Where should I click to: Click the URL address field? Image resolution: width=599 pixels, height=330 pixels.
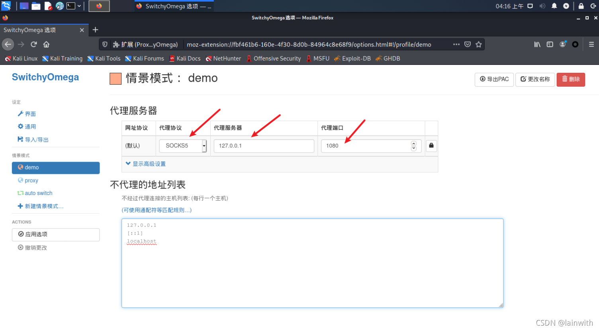coord(309,45)
